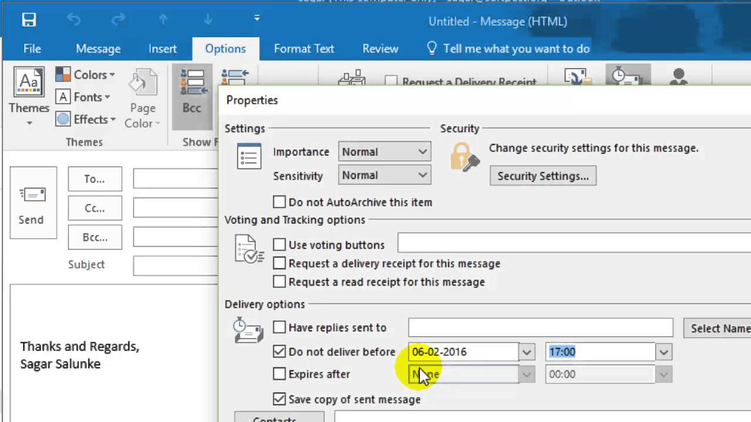The image size is (751, 422).
Task: Click the 06-02-2016 delivery date field
Action: pos(464,352)
